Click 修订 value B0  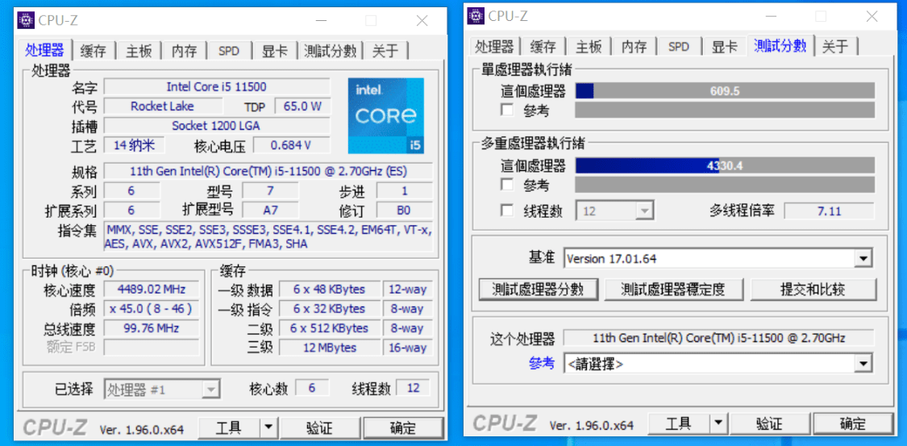point(405,210)
